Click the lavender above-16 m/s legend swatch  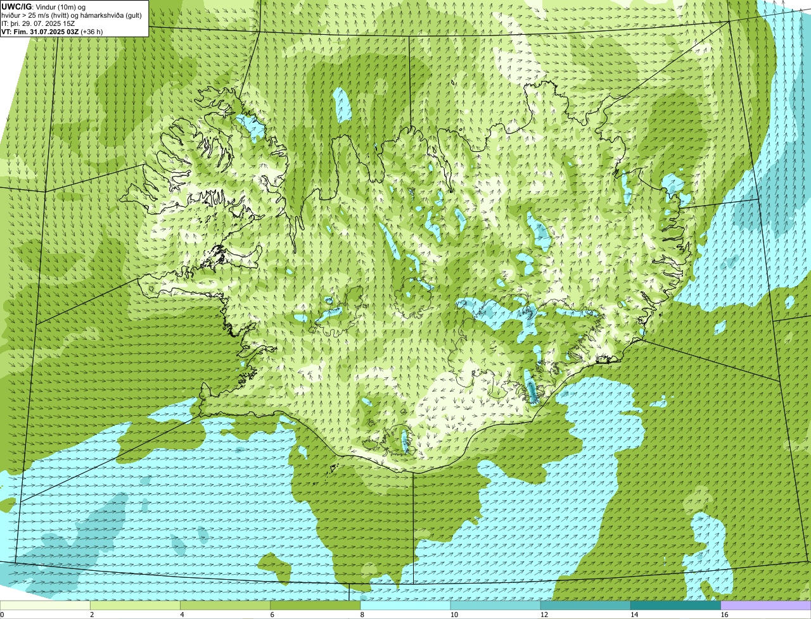766,606
